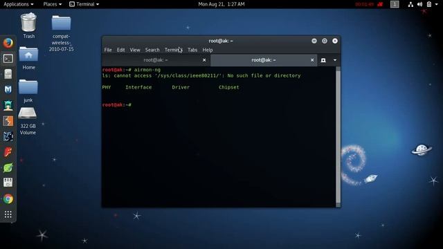Screen dimensions: 443x249
Task: Open compat-wireless-2010-07-15 folder
Action: [x=62, y=33]
